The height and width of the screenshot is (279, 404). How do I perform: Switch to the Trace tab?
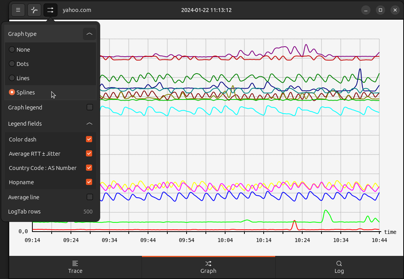click(75, 267)
